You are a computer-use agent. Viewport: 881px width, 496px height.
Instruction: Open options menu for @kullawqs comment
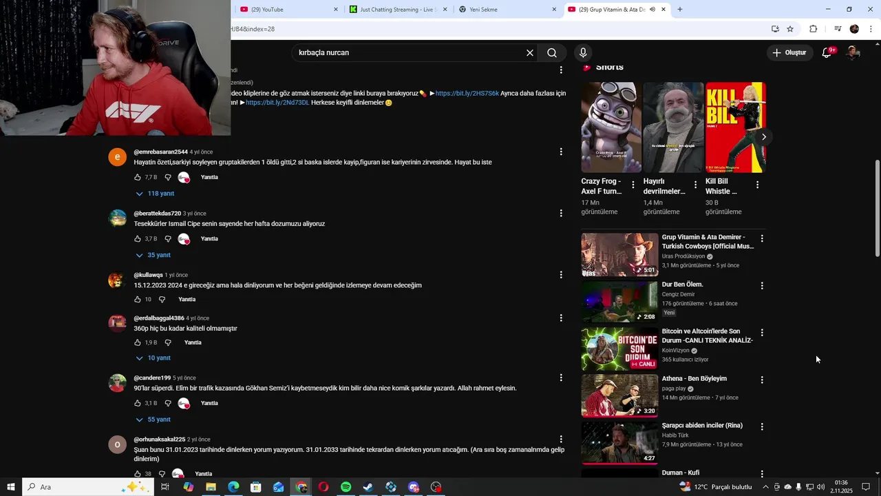point(561,275)
